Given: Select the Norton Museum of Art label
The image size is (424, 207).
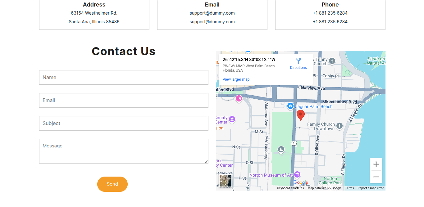Looking at the screenshot, I should pos(271,175).
